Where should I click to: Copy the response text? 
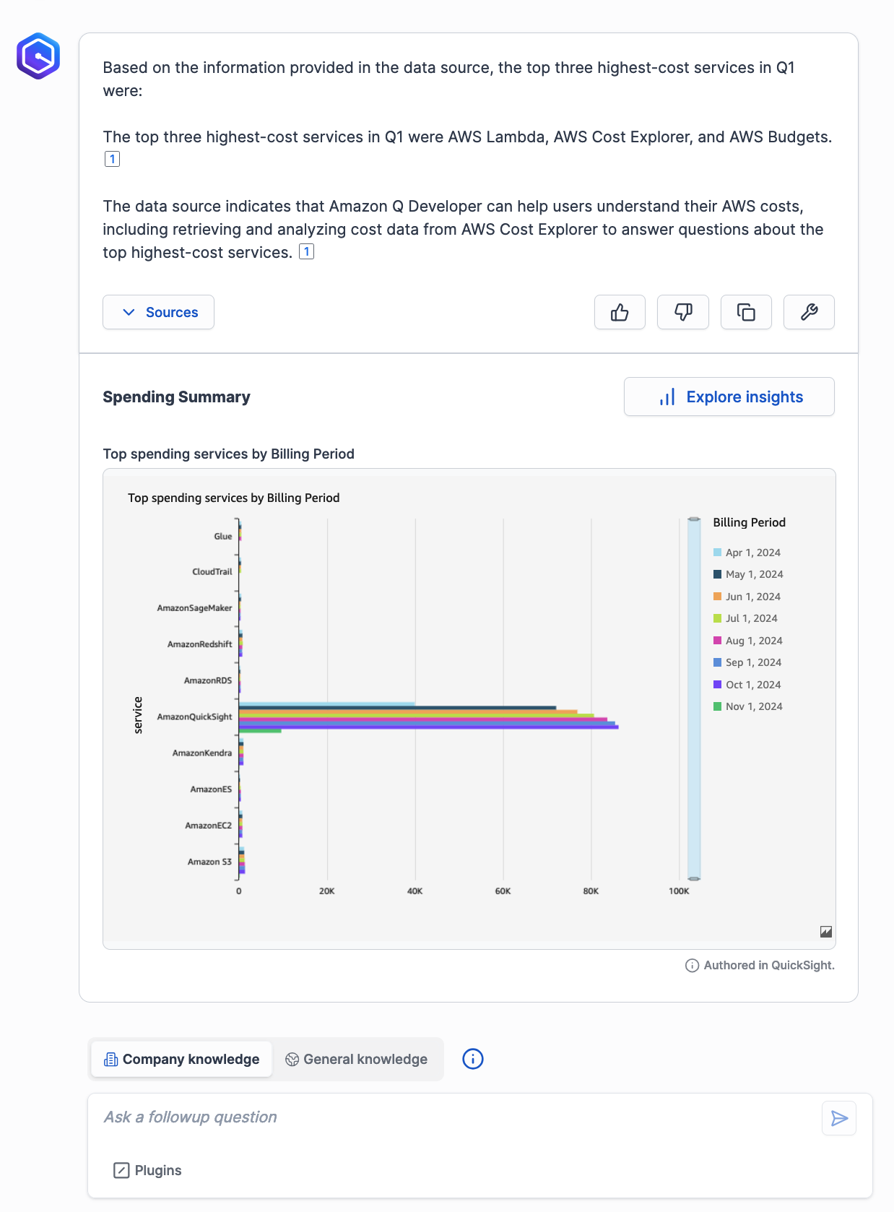coord(746,312)
